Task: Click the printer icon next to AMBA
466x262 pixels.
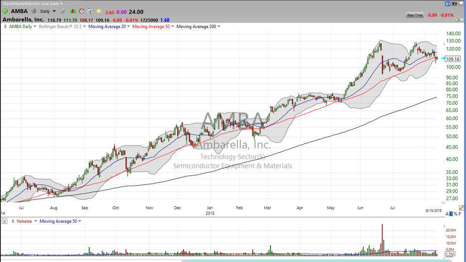Action: coord(33,11)
